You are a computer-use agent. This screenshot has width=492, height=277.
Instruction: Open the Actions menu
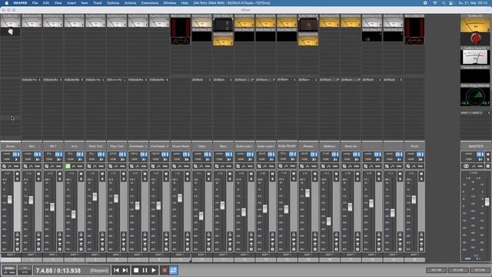[x=130, y=3]
